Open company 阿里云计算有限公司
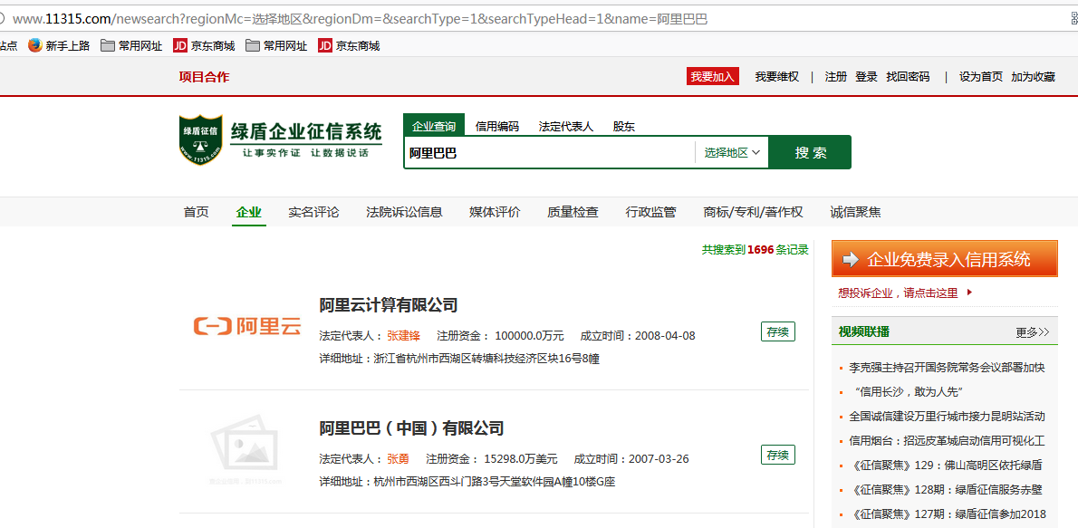 tap(389, 304)
